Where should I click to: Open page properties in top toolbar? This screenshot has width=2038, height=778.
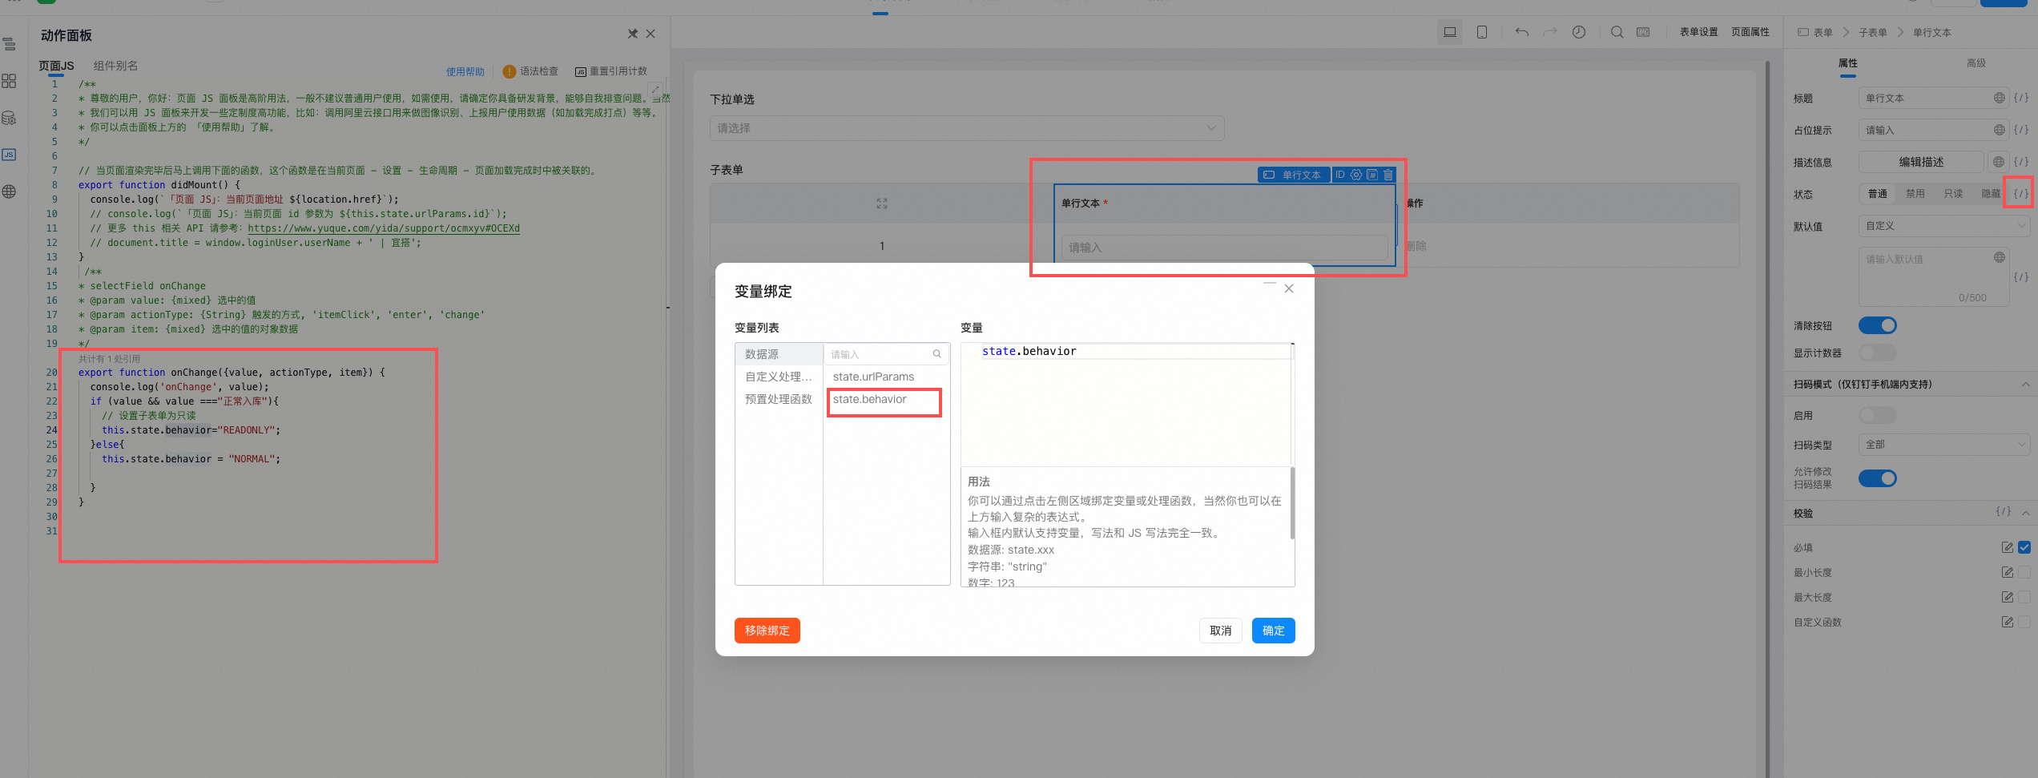tap(1750, 32)
